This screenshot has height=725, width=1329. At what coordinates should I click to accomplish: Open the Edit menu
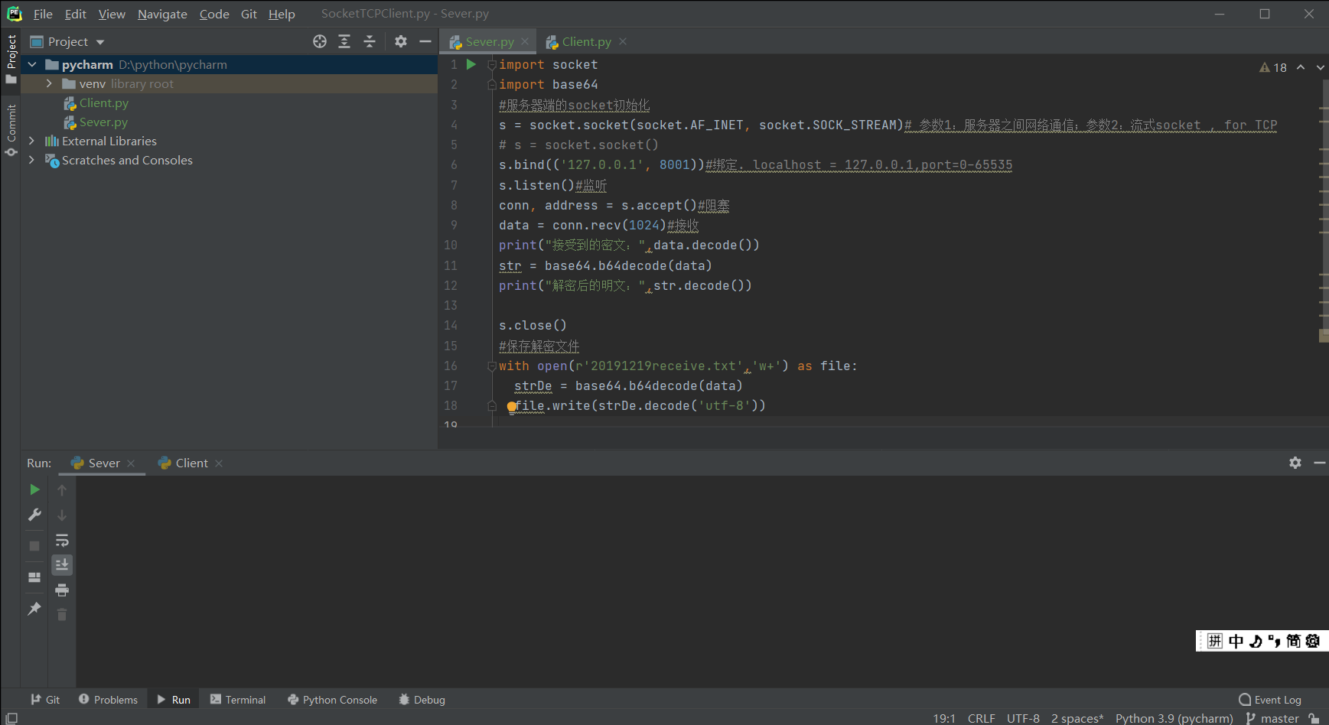click(x=75, y=14)
